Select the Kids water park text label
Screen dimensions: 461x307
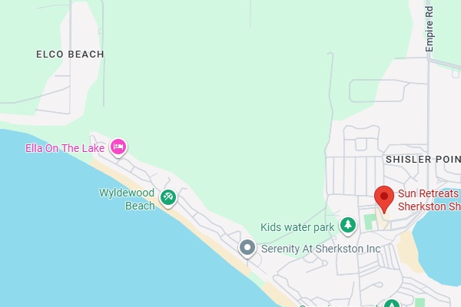point(297,227)
